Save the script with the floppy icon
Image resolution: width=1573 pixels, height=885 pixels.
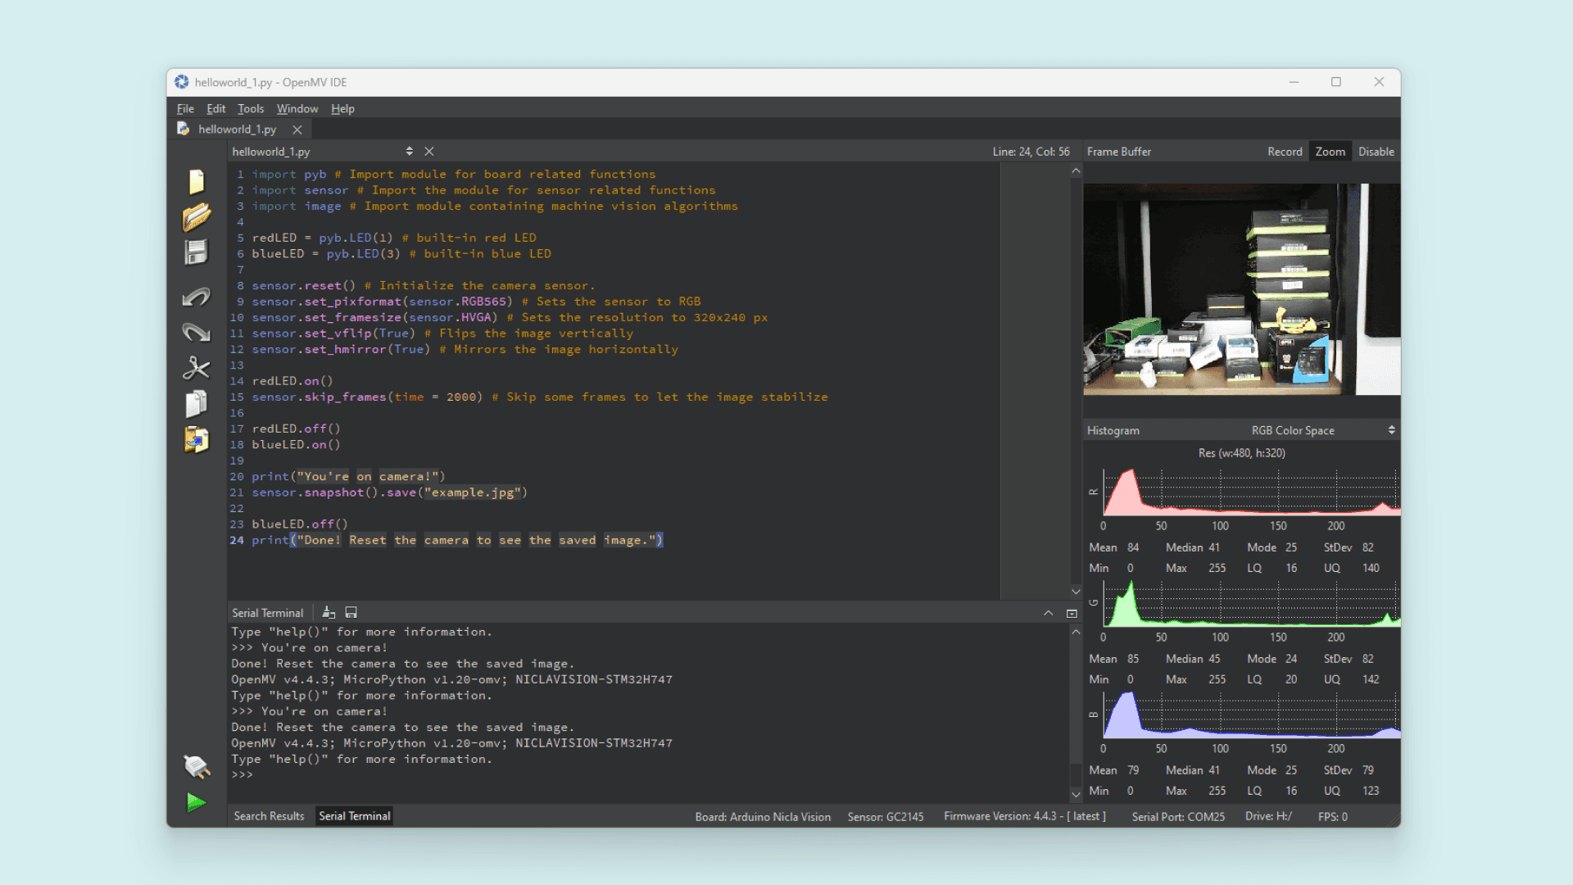[197, 252]
